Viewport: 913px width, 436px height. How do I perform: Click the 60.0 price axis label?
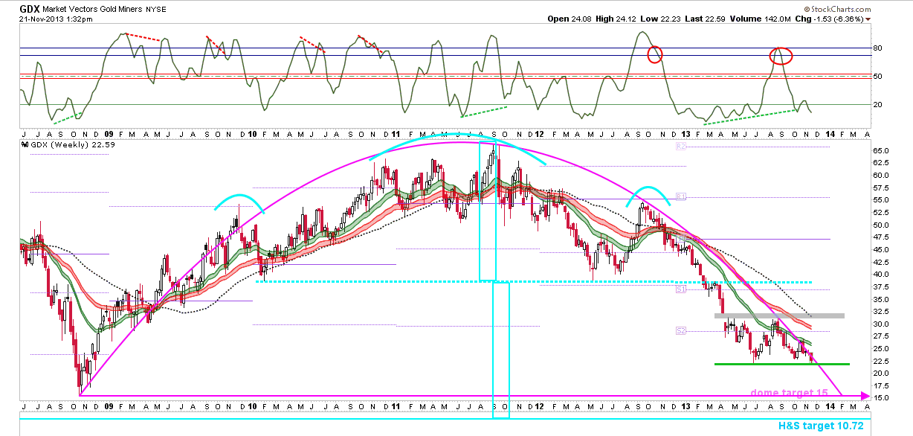click(x=882, y=176)
